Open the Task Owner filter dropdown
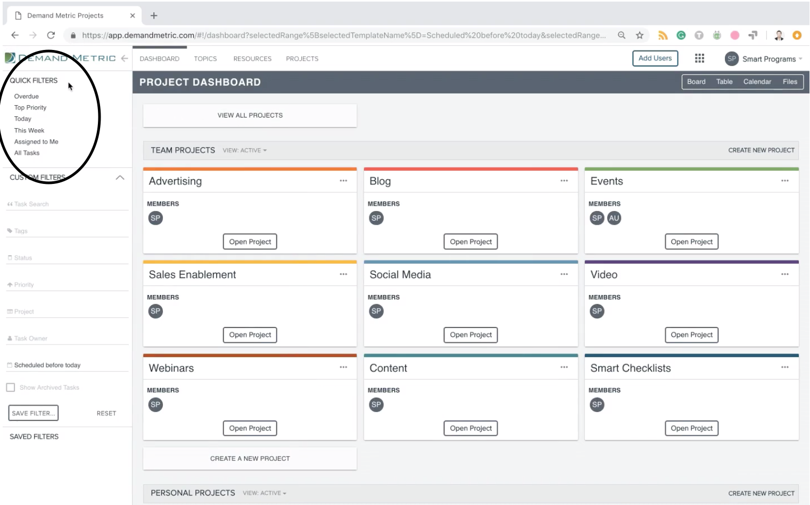Image resolution: width=810 pixels, height=505 pixels. click(67, 339)
